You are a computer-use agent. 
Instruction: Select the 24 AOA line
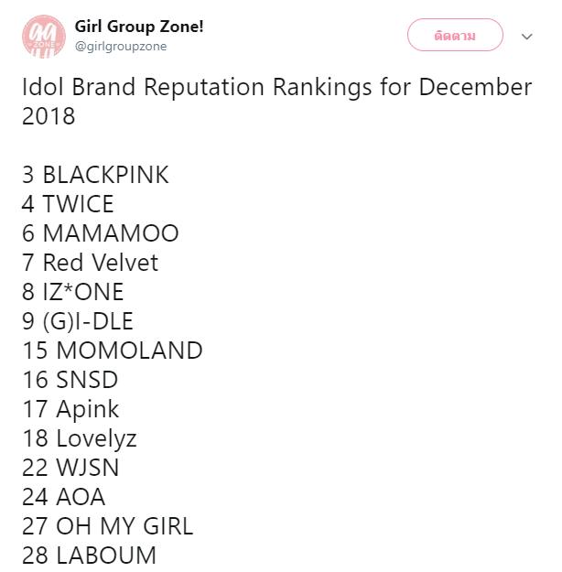coord(63,497)
